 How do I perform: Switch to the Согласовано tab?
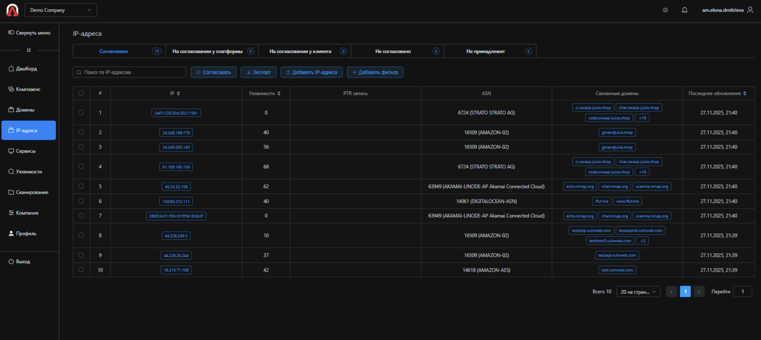pyautogui.click(x=119, y=51)
